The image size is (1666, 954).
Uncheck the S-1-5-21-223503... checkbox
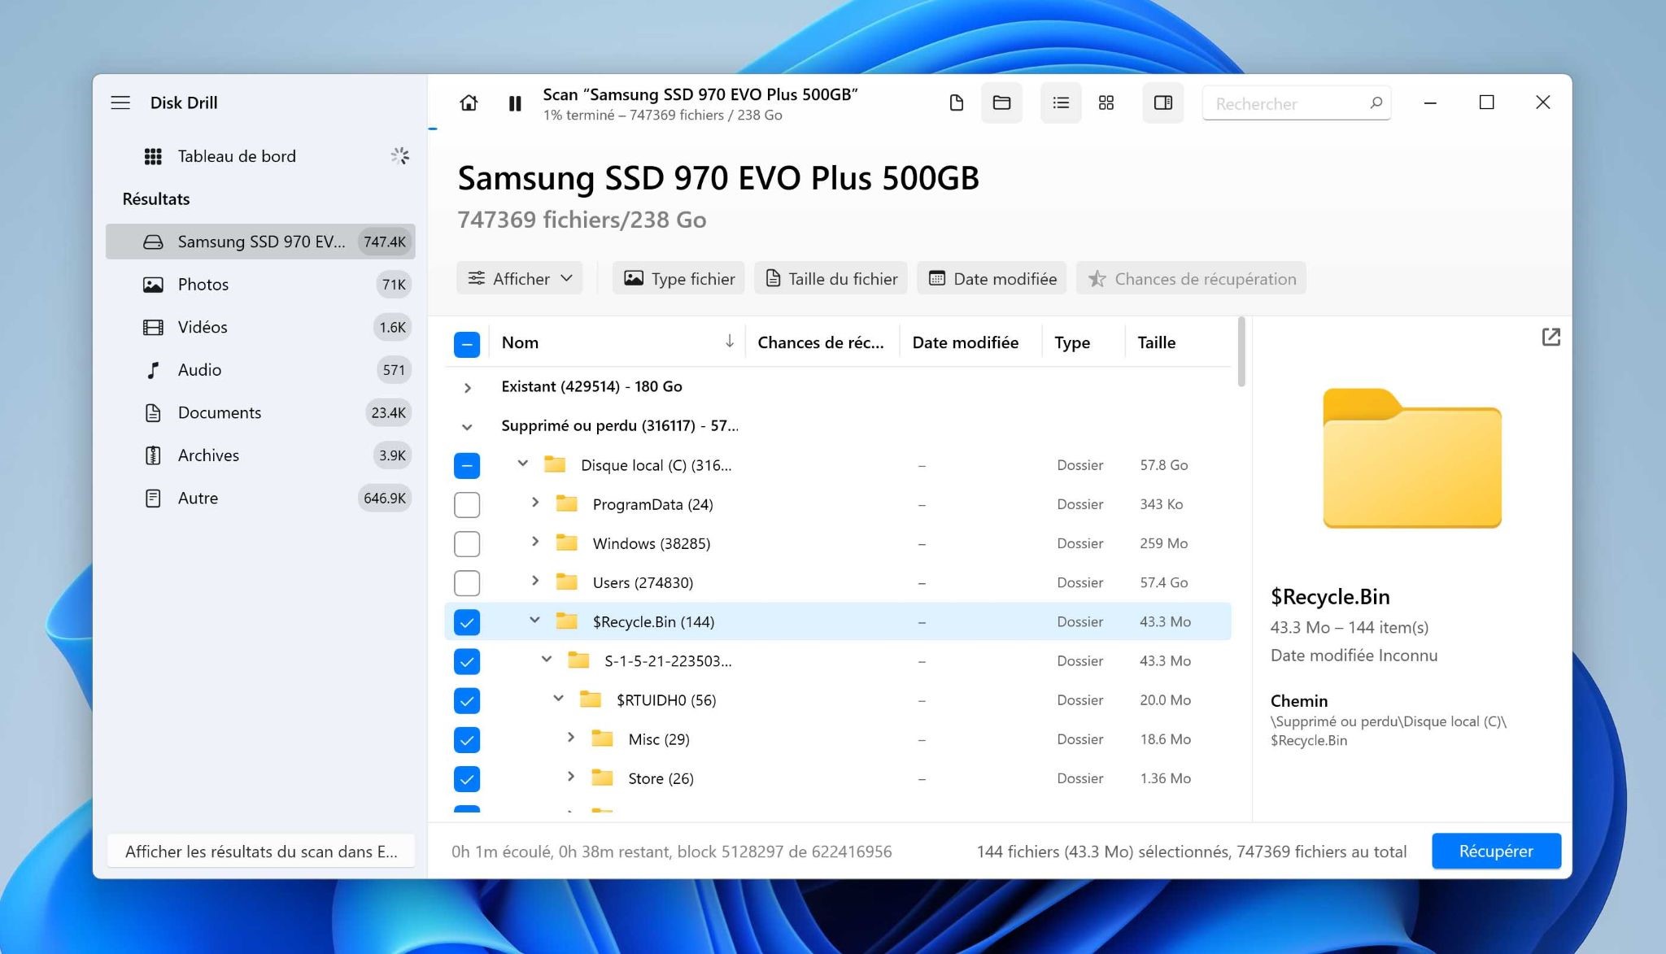click(x=467, y=661)
